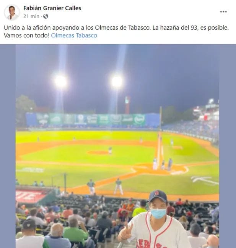Open Fabián Granier Calles profile picture
The height and width of the screenshot is (248, 236).
pos(12,12)
